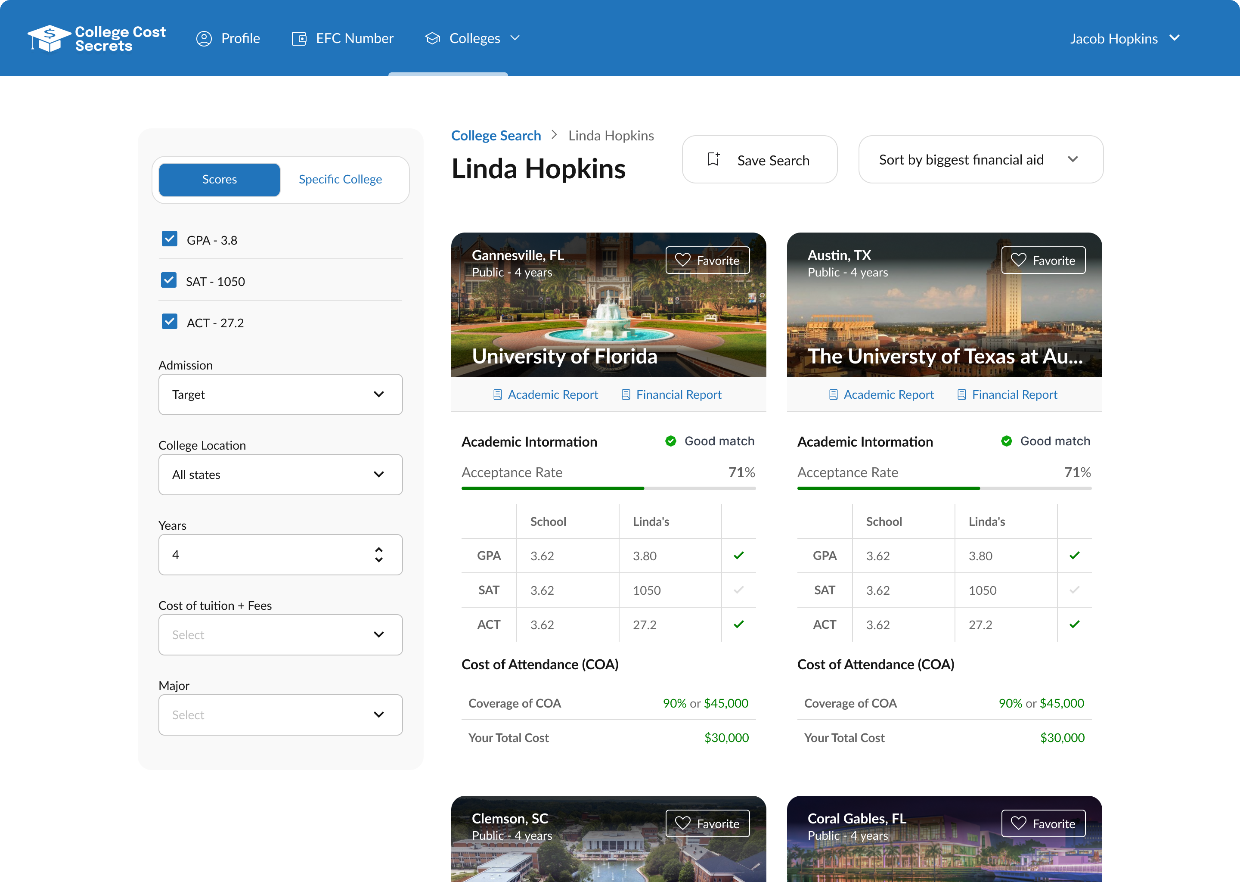Open the Jacob Hopkins account menu
This screenshot has height=882, width=1240.
tap(1124, 39)
